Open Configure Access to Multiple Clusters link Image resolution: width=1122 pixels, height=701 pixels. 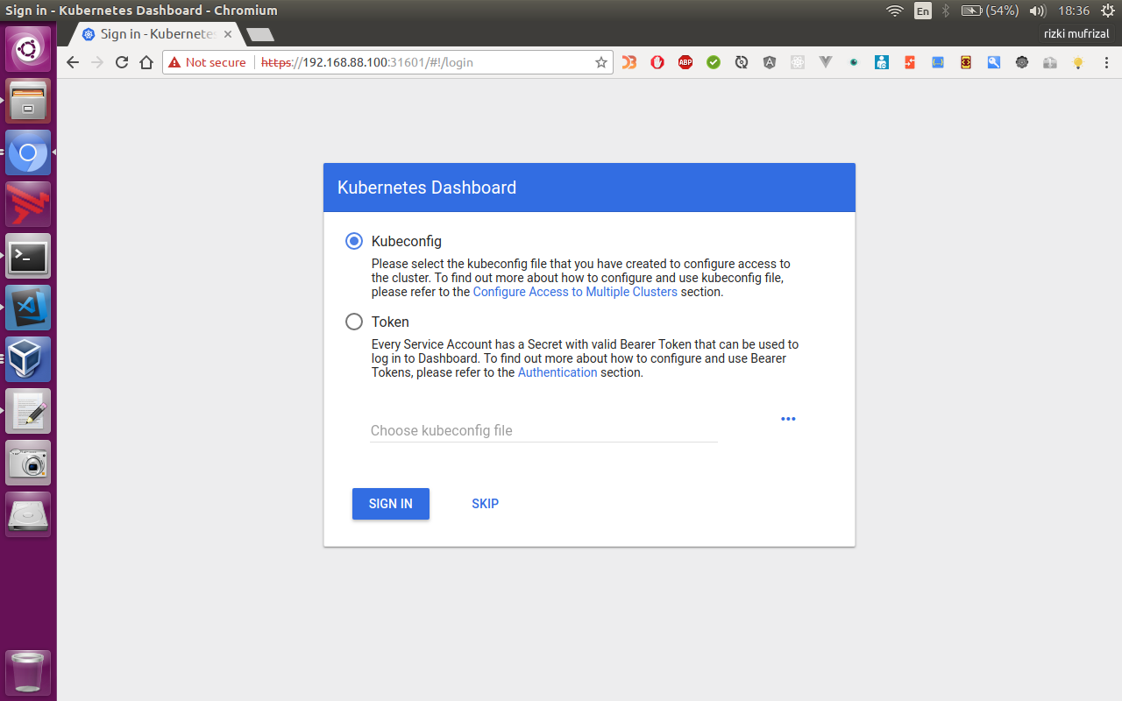tap(575, 292)
